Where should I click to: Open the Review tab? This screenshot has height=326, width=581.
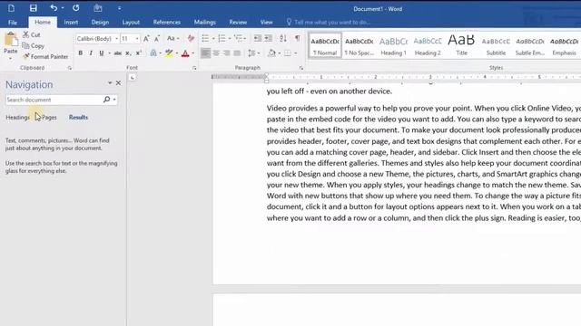238,22
